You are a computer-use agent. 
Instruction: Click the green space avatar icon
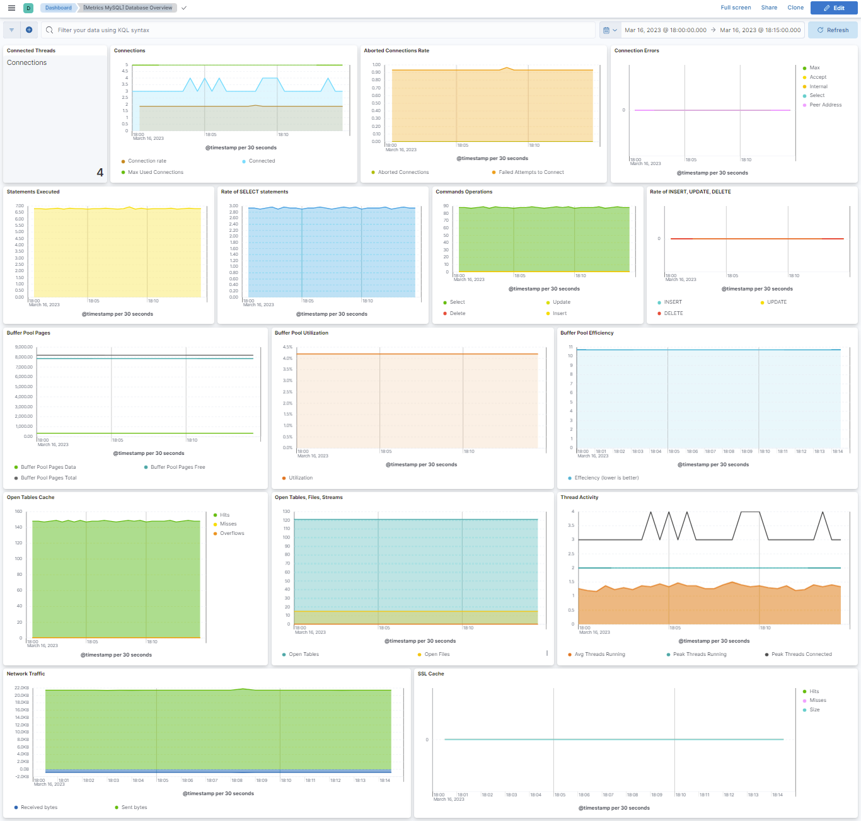point(28,8)
